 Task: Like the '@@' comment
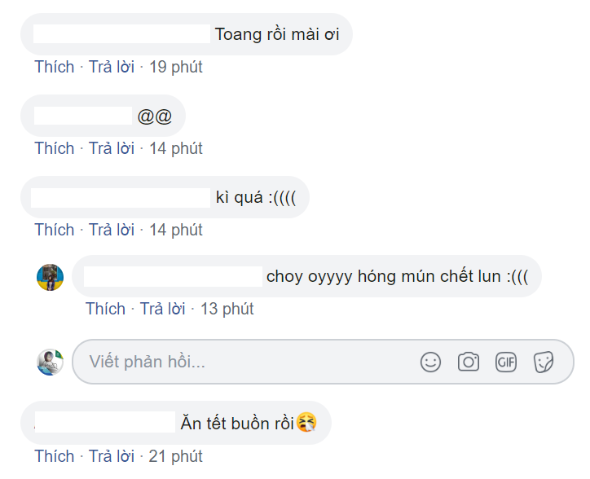coord(55,148)
